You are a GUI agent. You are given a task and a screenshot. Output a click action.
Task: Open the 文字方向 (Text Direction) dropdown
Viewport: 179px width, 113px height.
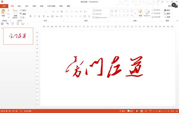click(98, 10)
